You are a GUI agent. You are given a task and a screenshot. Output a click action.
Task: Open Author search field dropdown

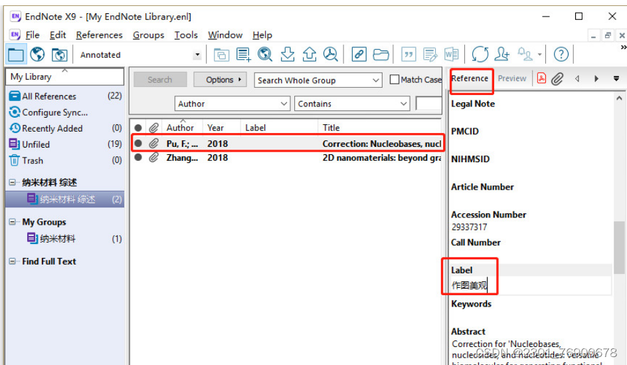point(284,104)
